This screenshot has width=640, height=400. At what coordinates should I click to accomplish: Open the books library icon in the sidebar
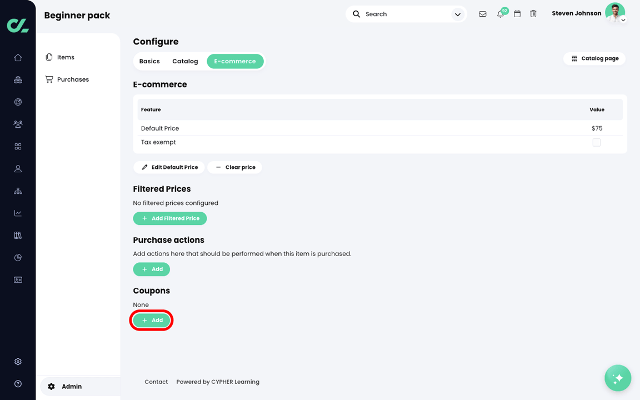[x=18, y=236]
